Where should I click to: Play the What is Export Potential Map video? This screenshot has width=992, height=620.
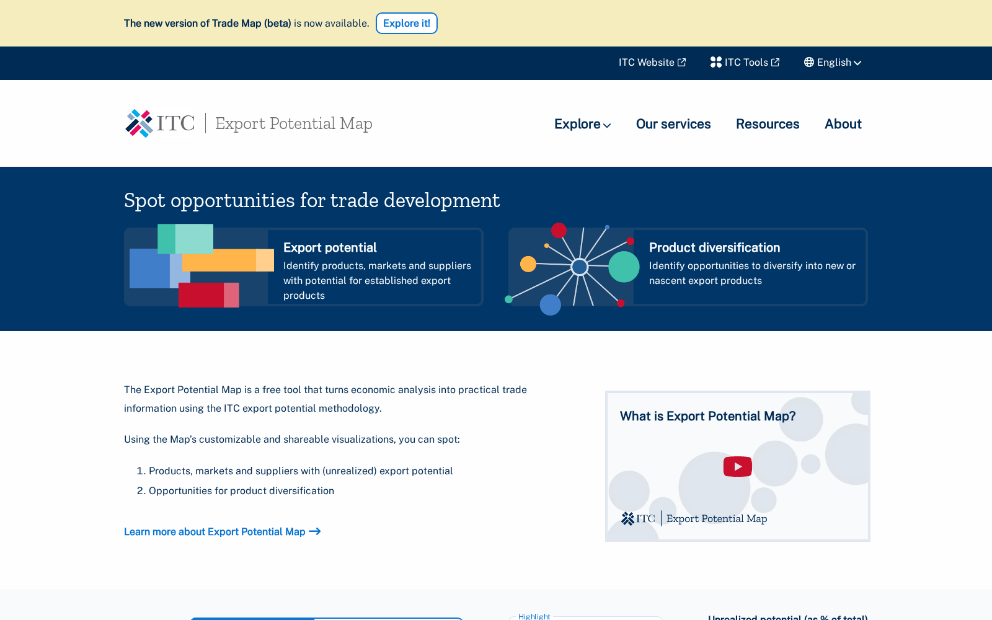(x=738, y=466)
